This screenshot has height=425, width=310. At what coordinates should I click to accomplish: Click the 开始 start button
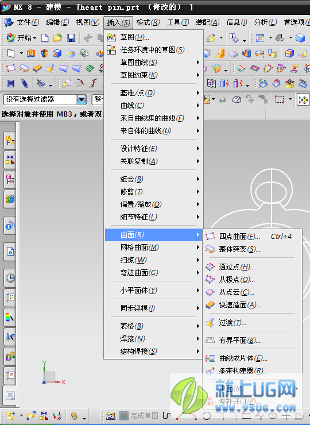click(x=21, y=38)
